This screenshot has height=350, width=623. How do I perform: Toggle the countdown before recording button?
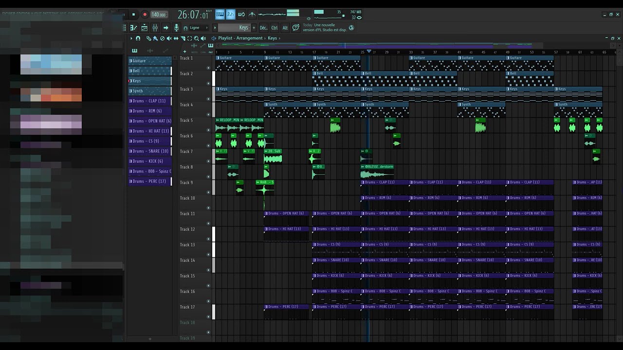click(x=231, y=15)
